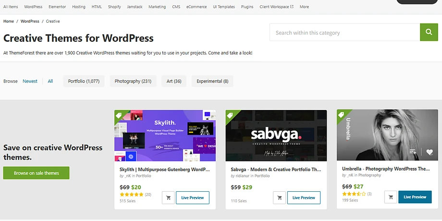Viewport: 442px width, 221px height.
Task: Live Preview the Skylith theme
Action: 193,197
